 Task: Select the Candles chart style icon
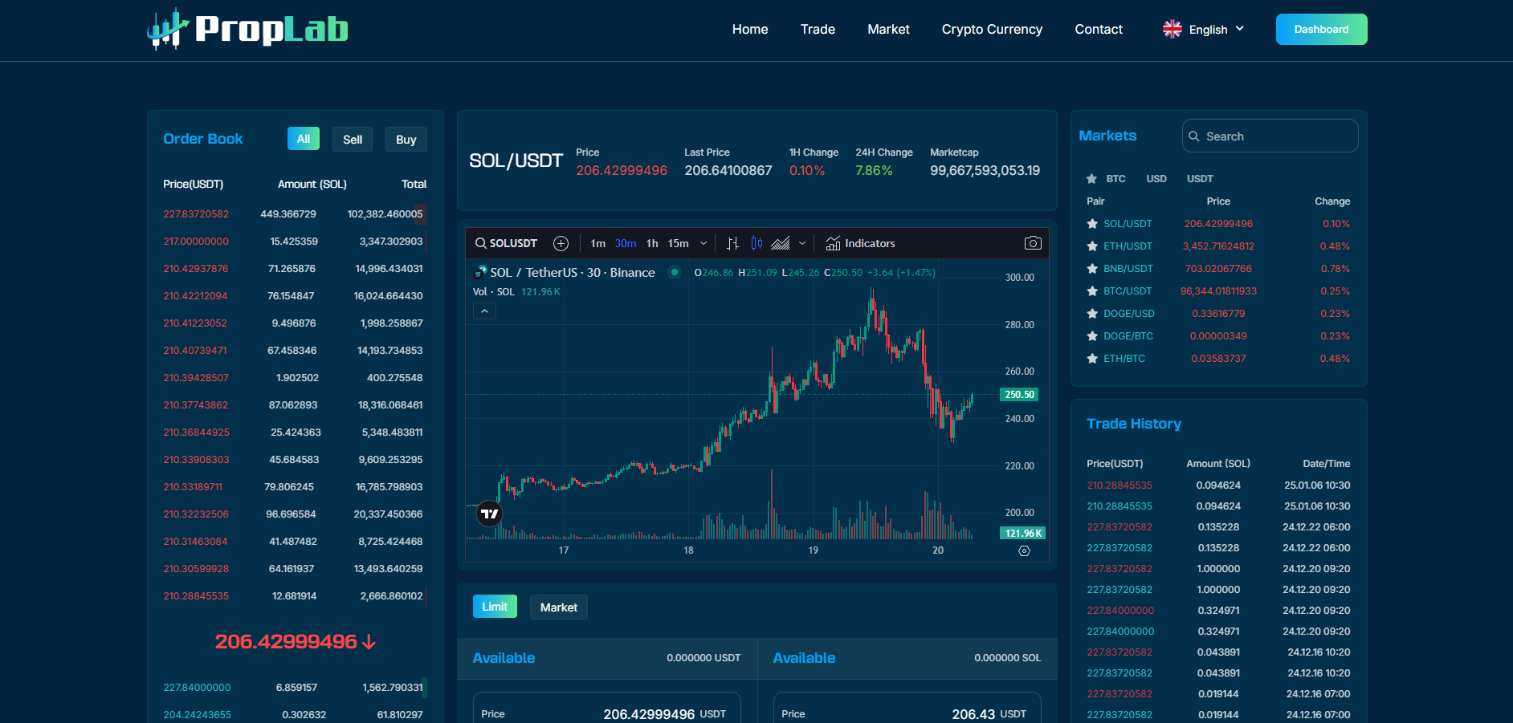coord(756,243)
